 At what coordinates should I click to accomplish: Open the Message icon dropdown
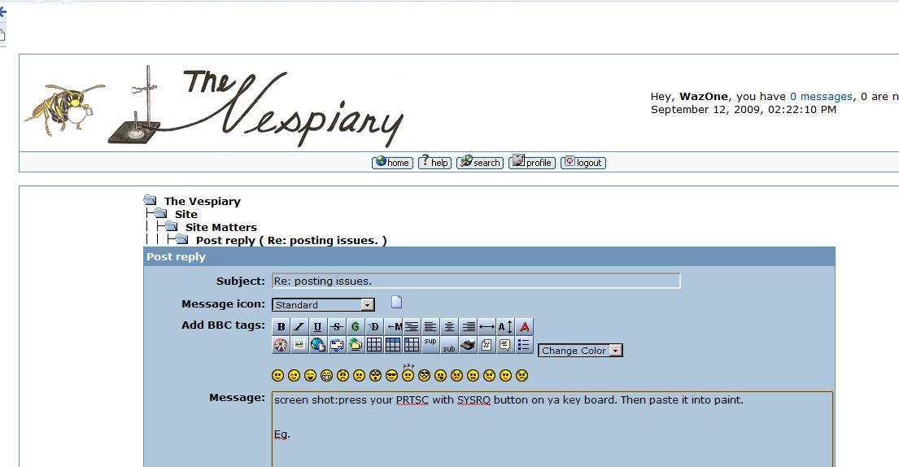(367, 305)
